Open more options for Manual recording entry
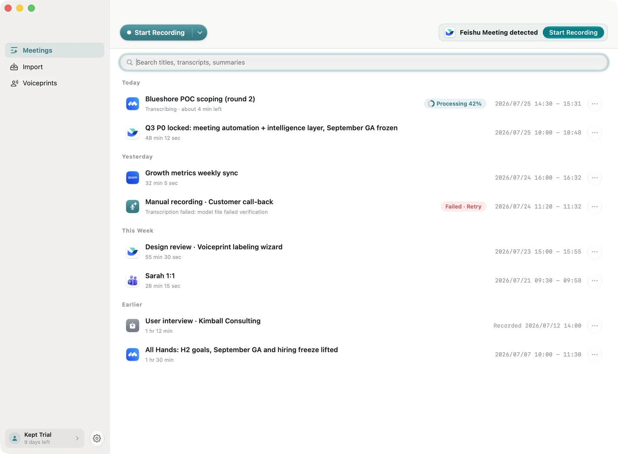Screen dimensions: 618x454 point(595,207)
